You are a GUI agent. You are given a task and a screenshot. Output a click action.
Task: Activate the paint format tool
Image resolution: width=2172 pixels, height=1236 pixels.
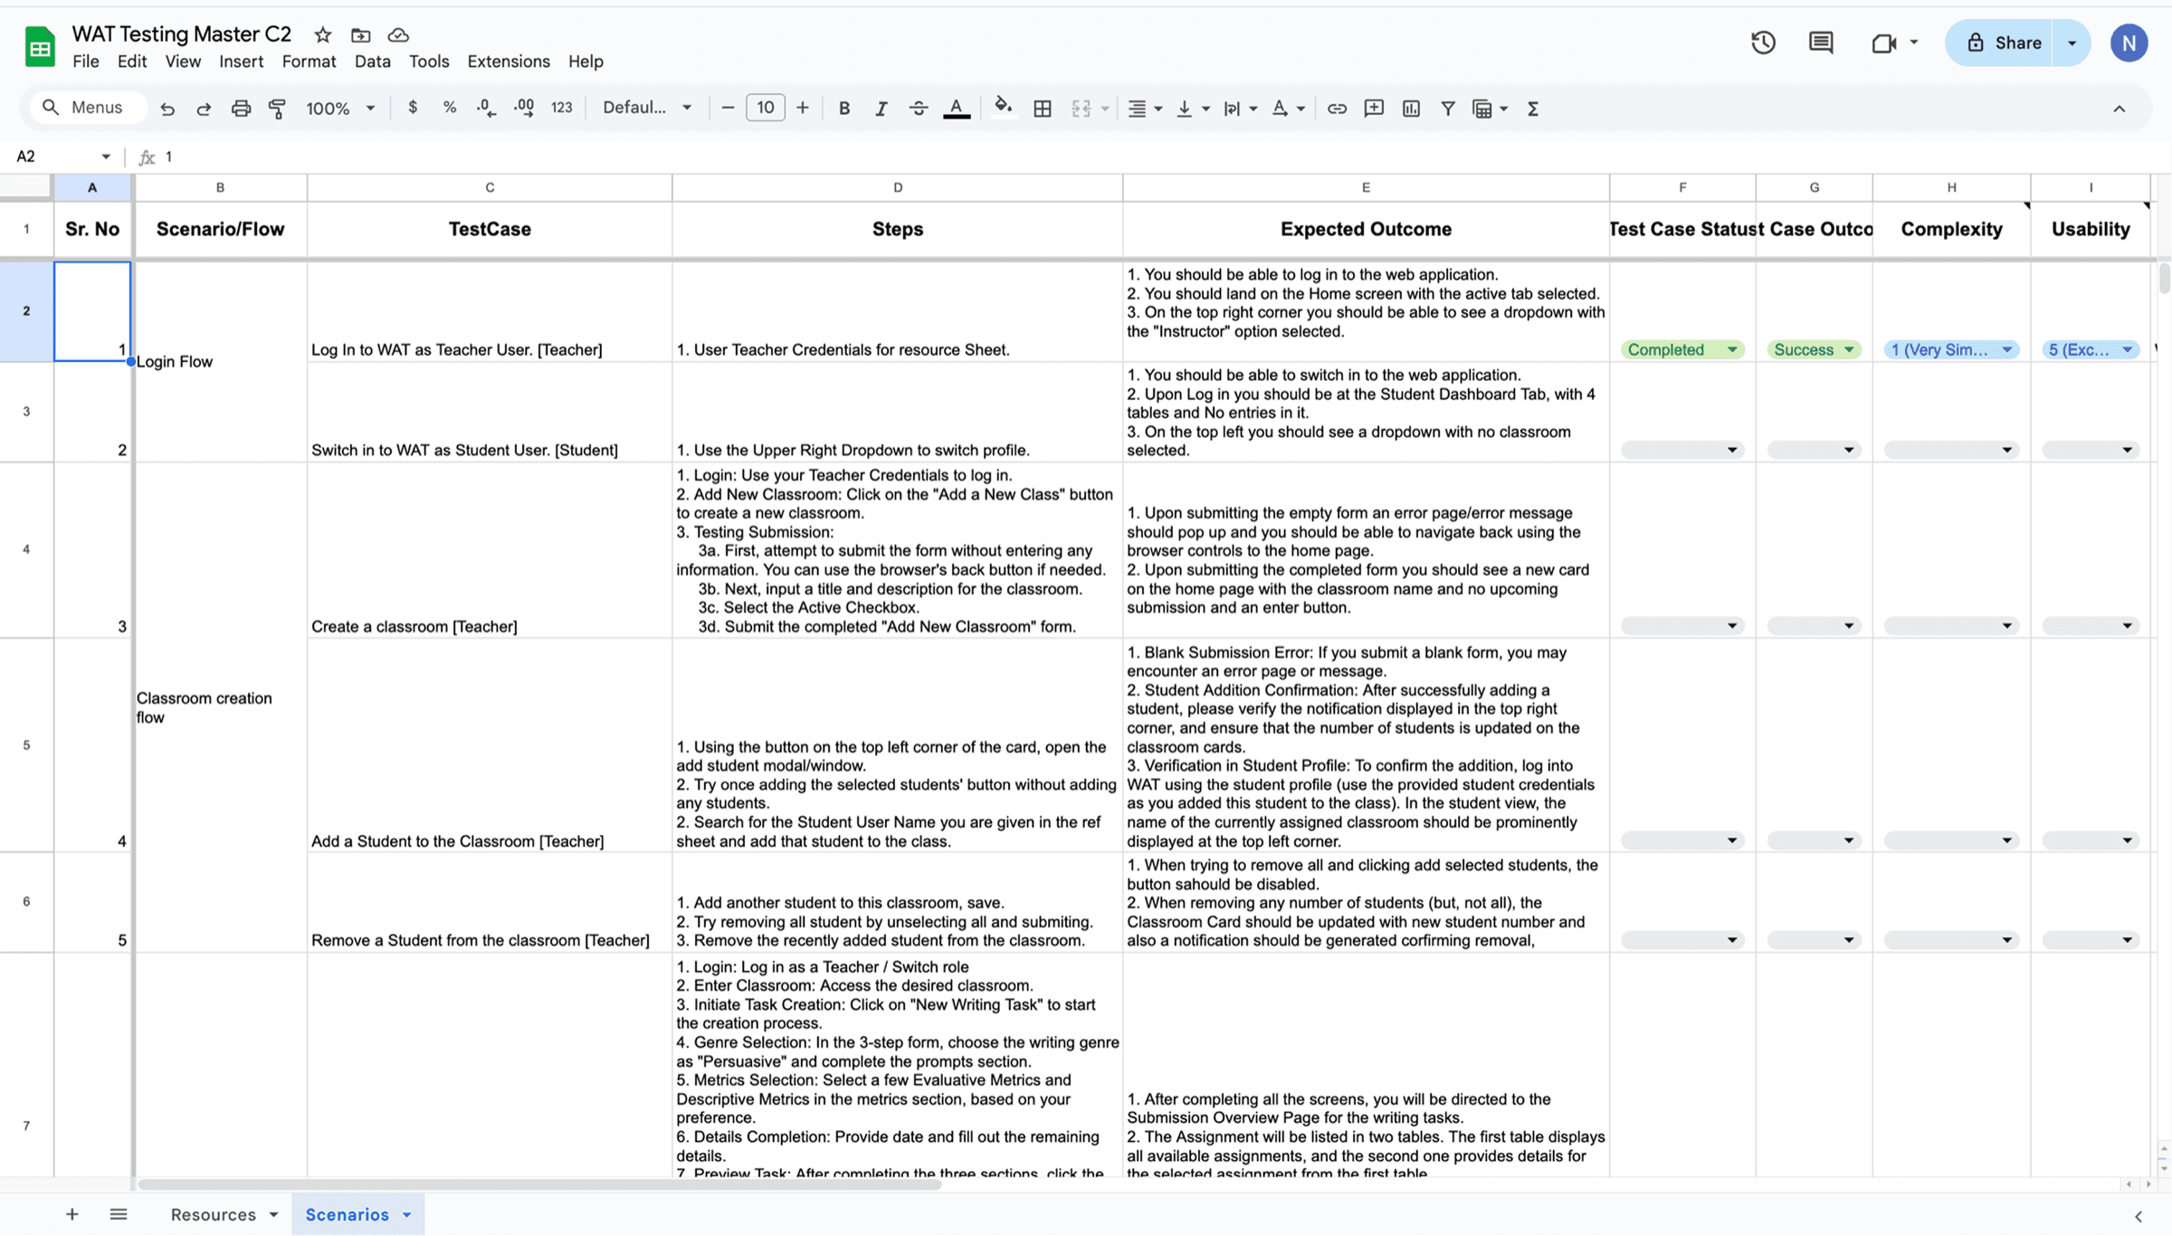pos(278,109)
